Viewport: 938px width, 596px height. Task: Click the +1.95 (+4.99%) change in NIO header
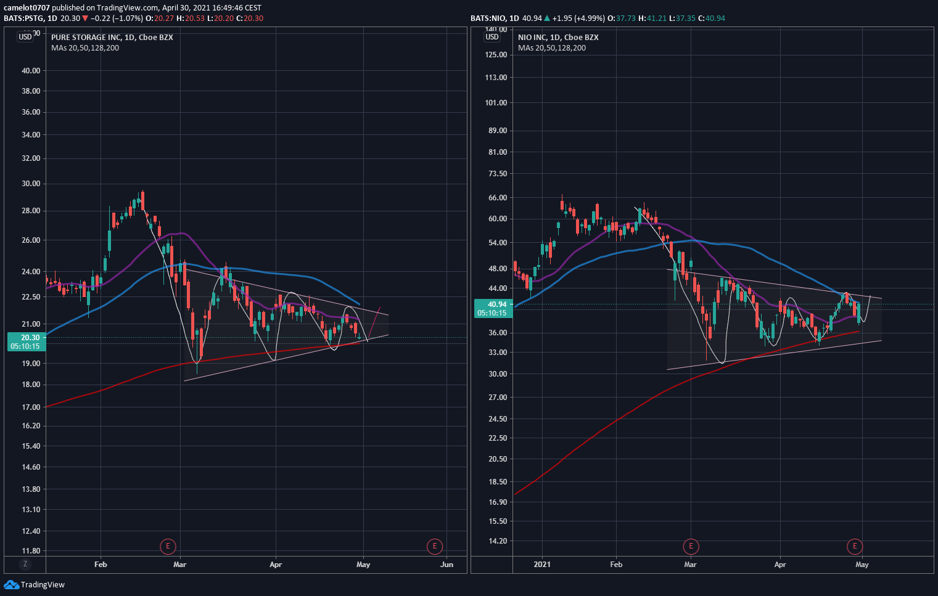[x=578, y=18]
